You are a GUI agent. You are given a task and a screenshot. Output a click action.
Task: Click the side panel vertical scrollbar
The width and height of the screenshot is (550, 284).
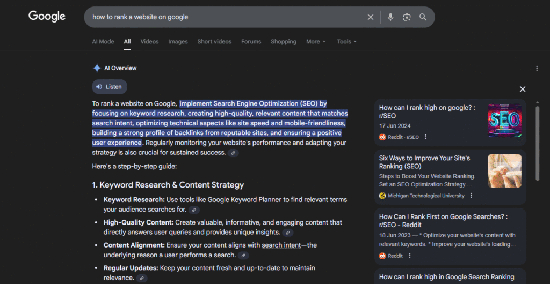pyautogui.click(x=537, y=144)
